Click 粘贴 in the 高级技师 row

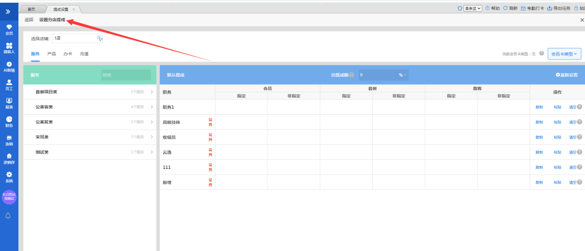click(x=557, y=123)
